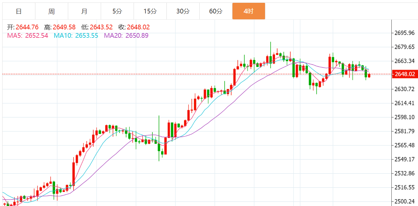This screenshot has width=418, height=206.
Task: Click the 高: 2649.58 high value
Action: pos(60,27)
